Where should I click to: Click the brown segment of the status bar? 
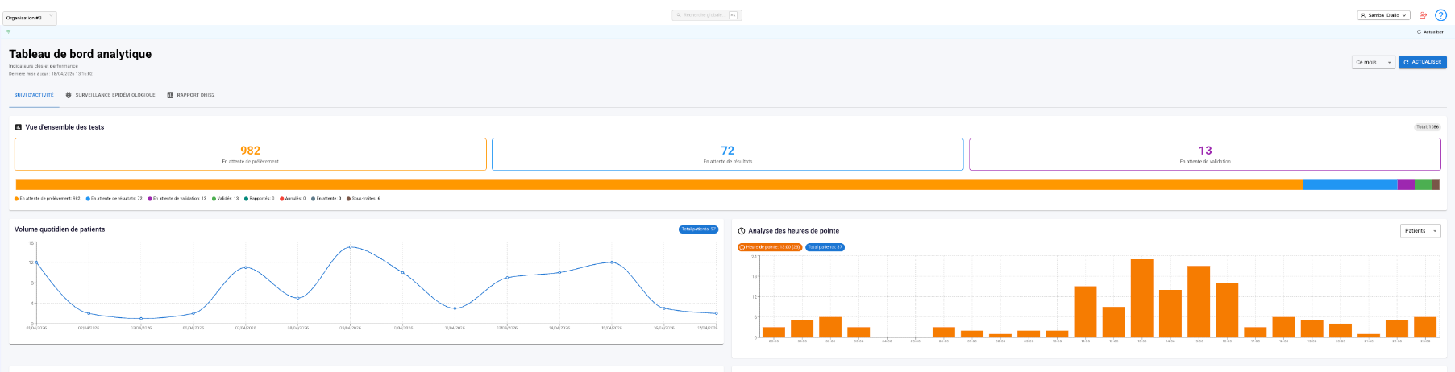pyautogui.click(x=1436, y=184)
